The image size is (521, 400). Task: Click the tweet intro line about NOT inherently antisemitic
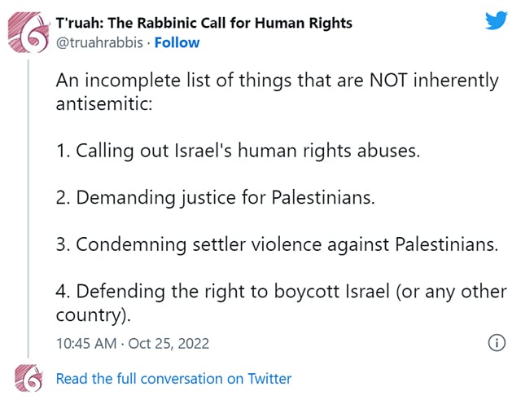[x=277, y=92]
